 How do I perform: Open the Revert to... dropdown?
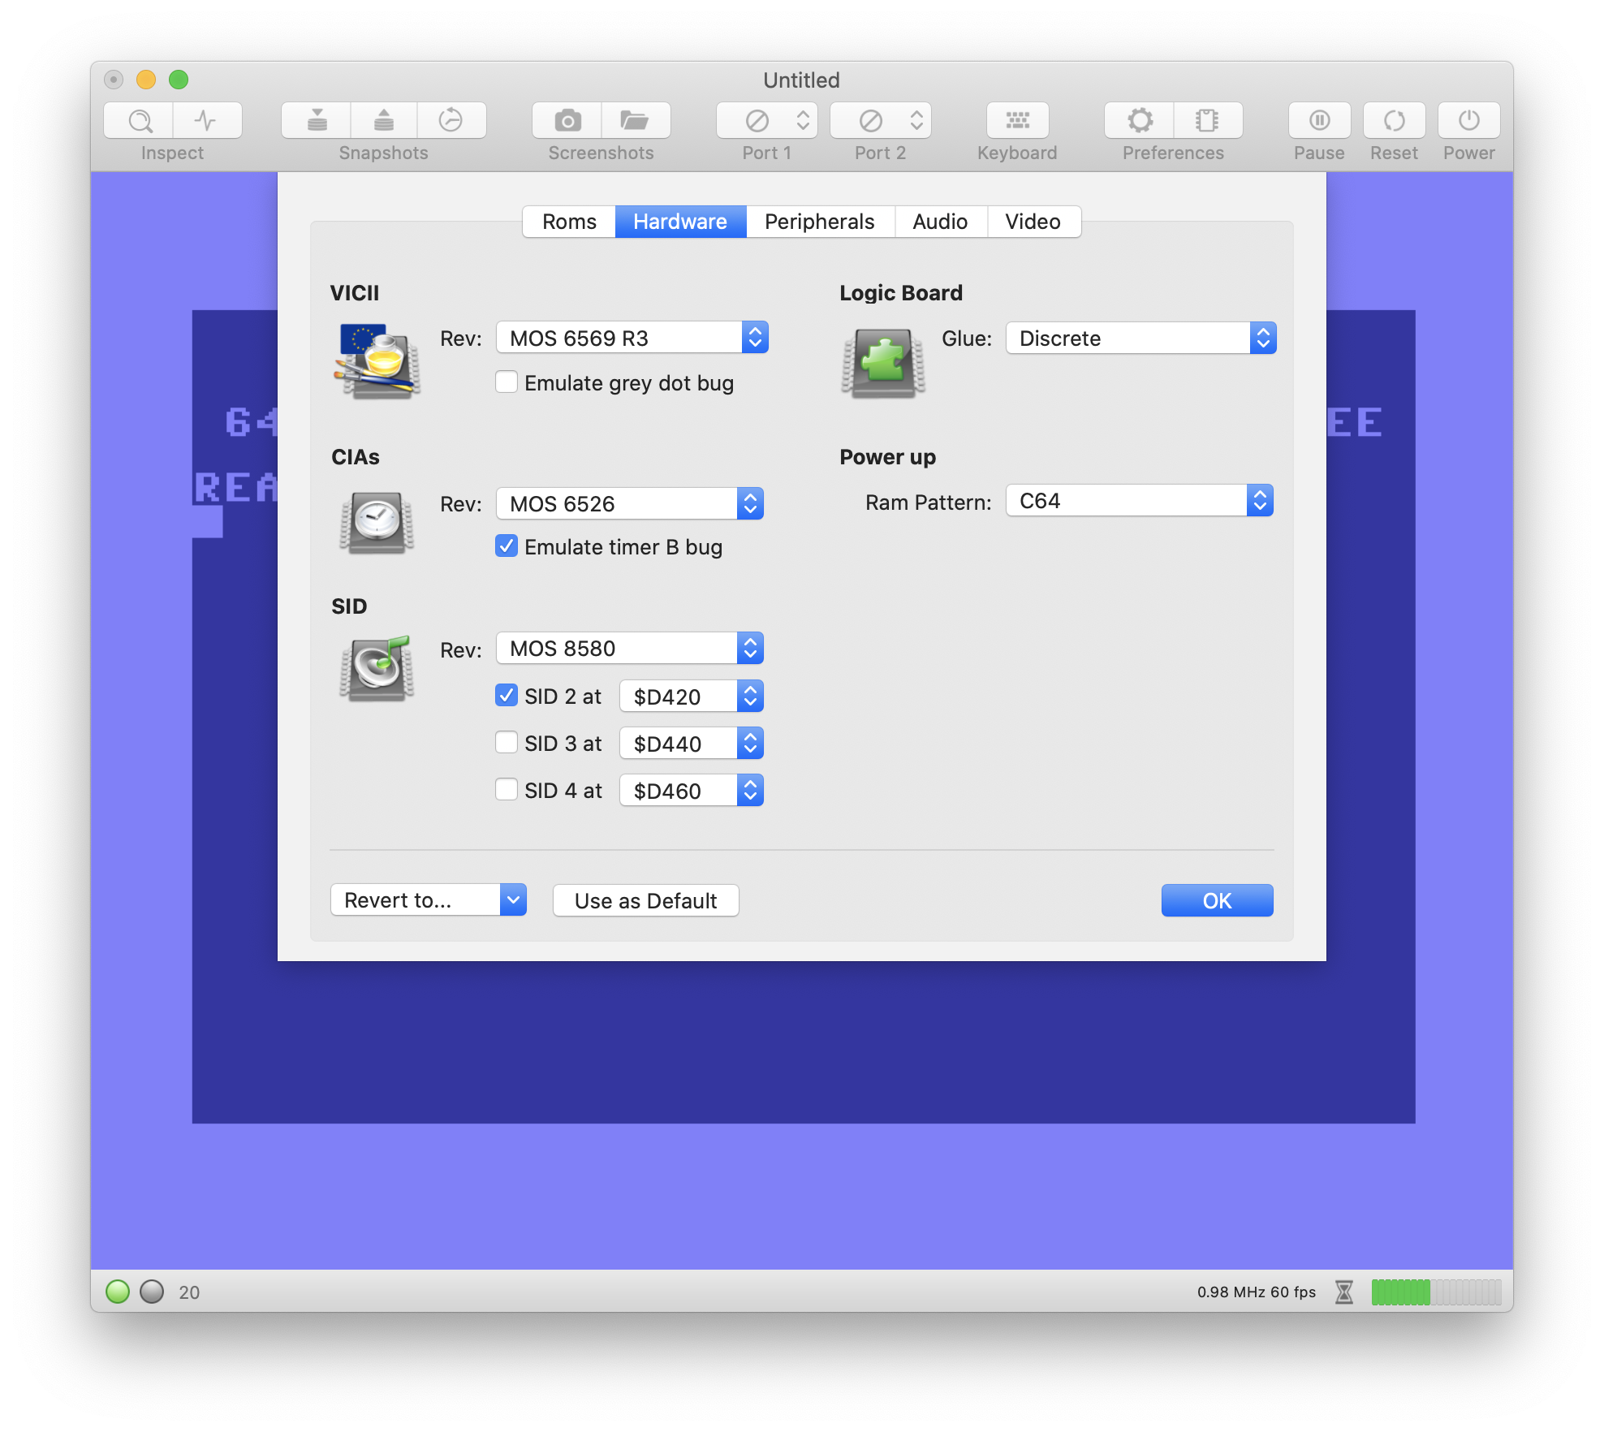click(429, 900)
